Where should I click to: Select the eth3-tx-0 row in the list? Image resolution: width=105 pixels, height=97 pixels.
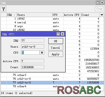52,82
